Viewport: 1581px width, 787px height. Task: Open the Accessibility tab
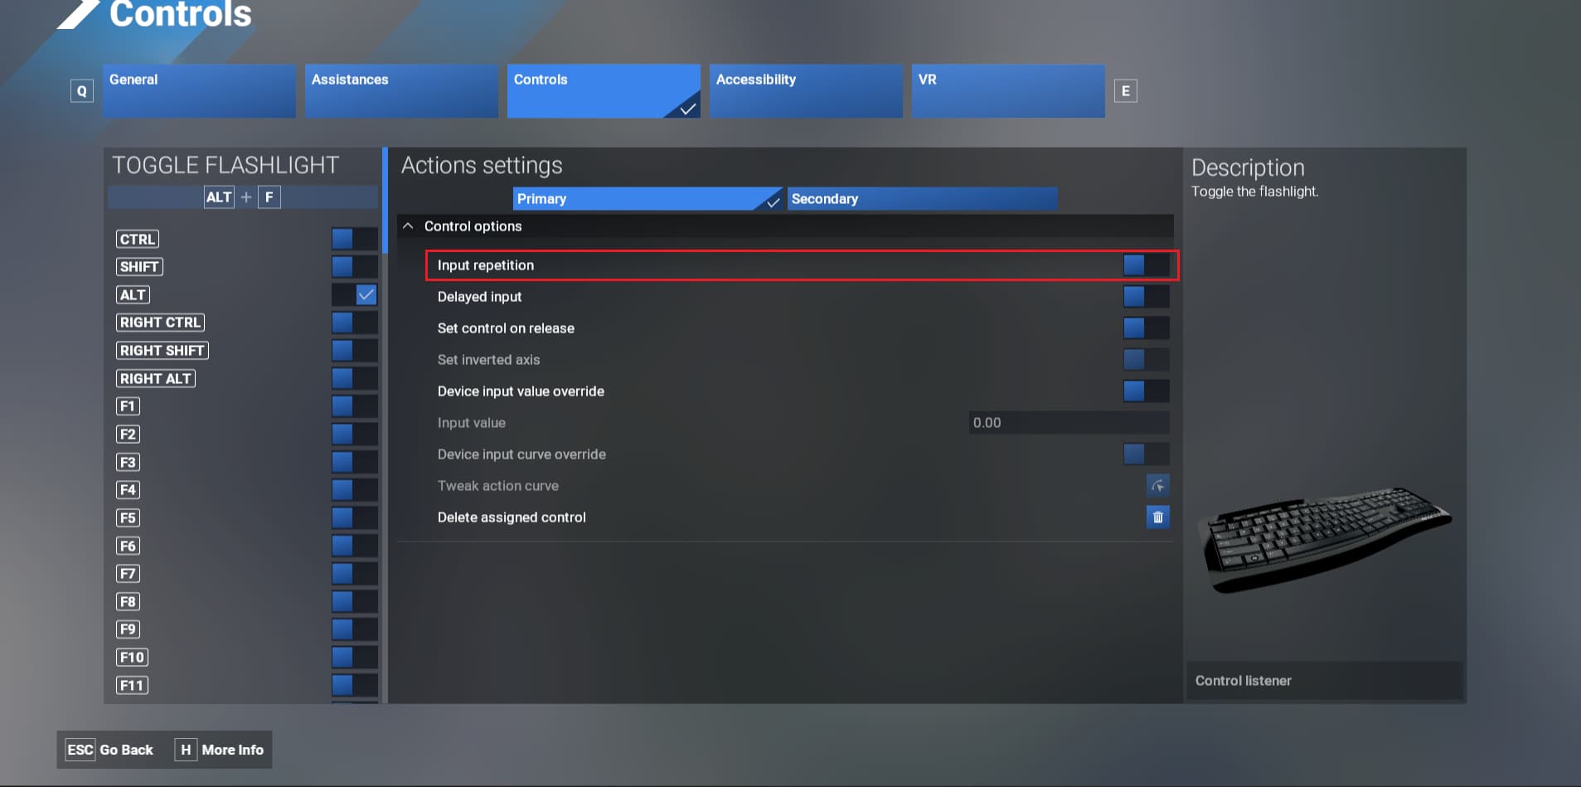tap(806, 91)
